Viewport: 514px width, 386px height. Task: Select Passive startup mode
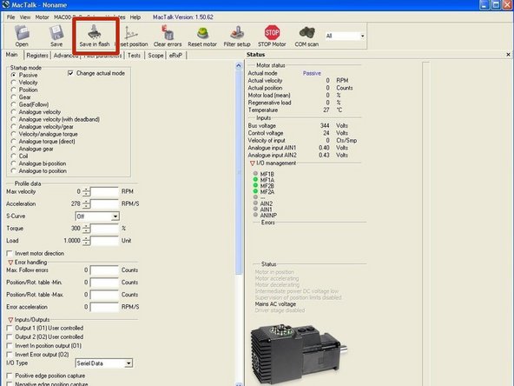point(13,75)
